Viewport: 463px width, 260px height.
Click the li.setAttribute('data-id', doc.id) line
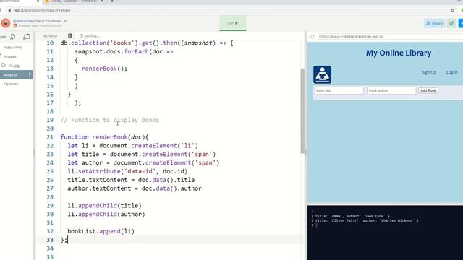[x=127, y=171]
